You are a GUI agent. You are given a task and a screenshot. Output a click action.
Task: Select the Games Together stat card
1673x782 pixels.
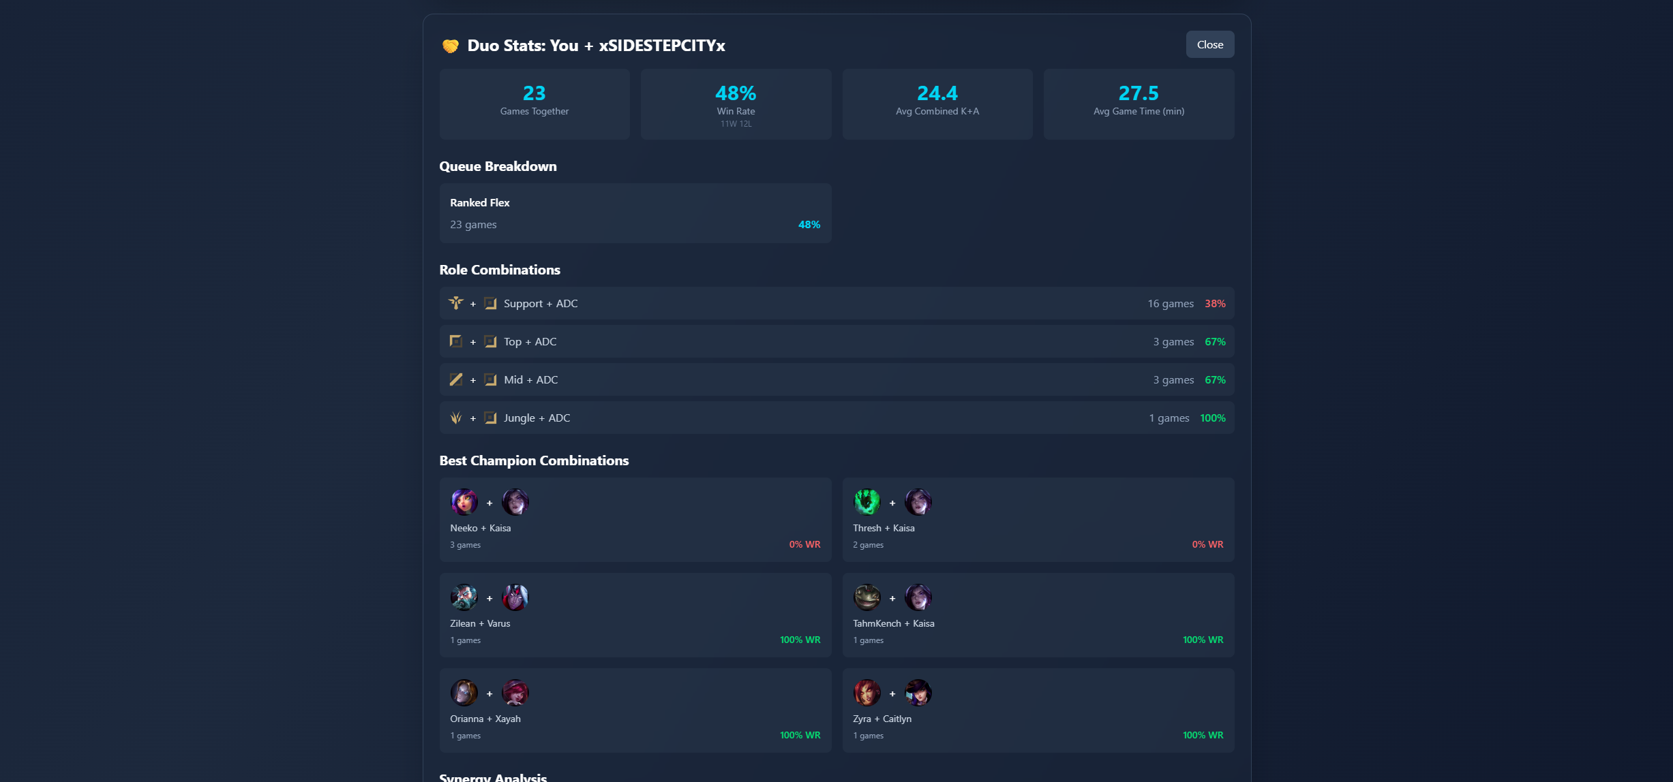coord(534,104)
